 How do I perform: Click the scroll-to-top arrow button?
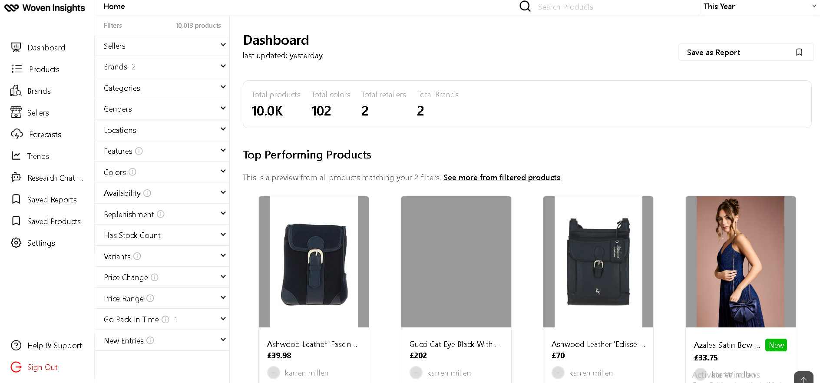[803, 378]
